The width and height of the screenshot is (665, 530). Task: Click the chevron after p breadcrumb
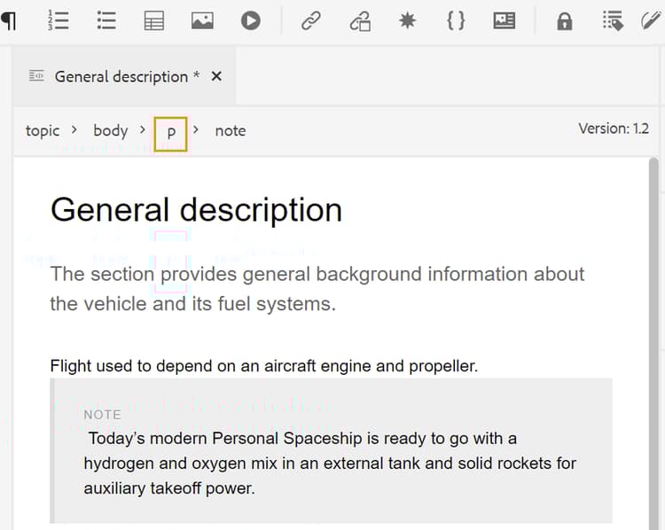pyautogui.click(x=196, y=129)
